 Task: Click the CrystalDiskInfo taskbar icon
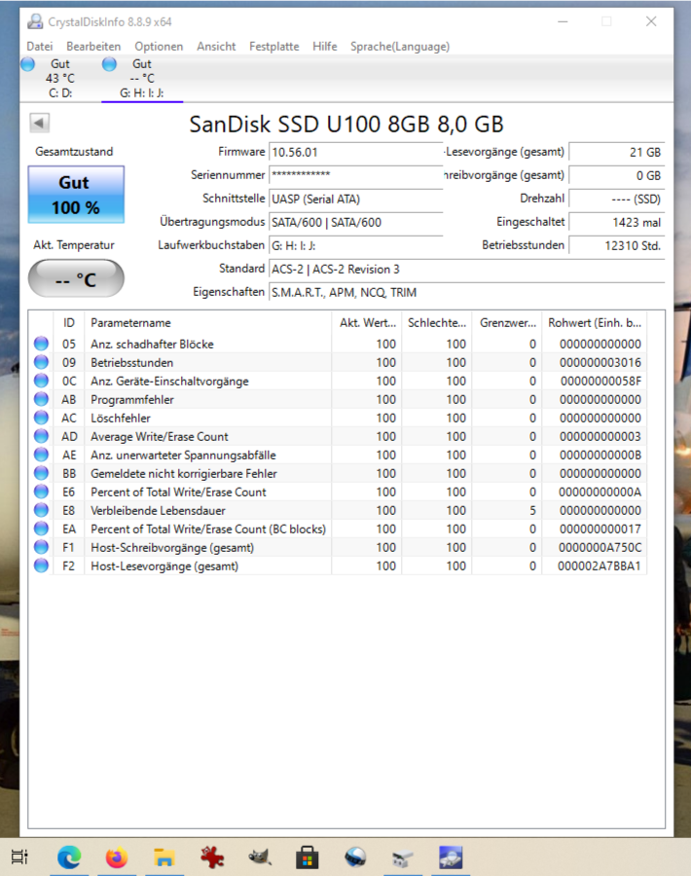pos(451,857)
